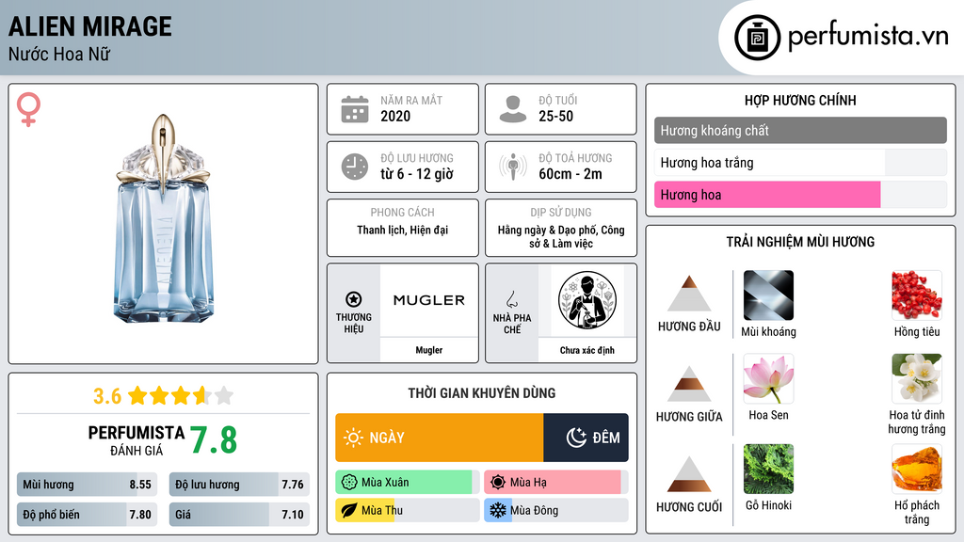
Task: Select the Hương đầu pyramid icon
Action: coord(689,294)
